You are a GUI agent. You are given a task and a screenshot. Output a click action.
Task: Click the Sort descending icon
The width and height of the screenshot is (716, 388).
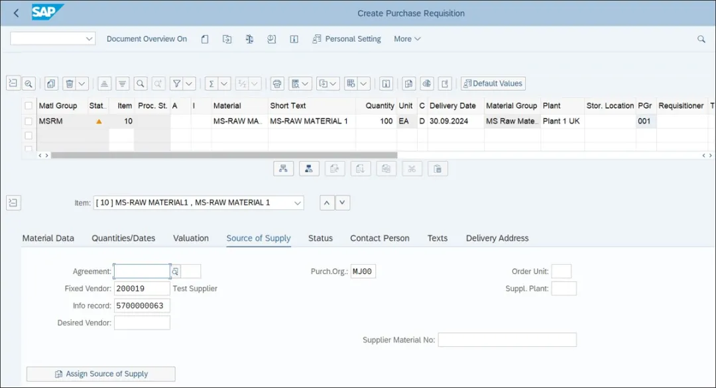click(x=123, y=83)
